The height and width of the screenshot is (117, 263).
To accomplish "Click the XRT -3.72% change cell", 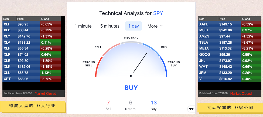I will click(x=50, y=79).
